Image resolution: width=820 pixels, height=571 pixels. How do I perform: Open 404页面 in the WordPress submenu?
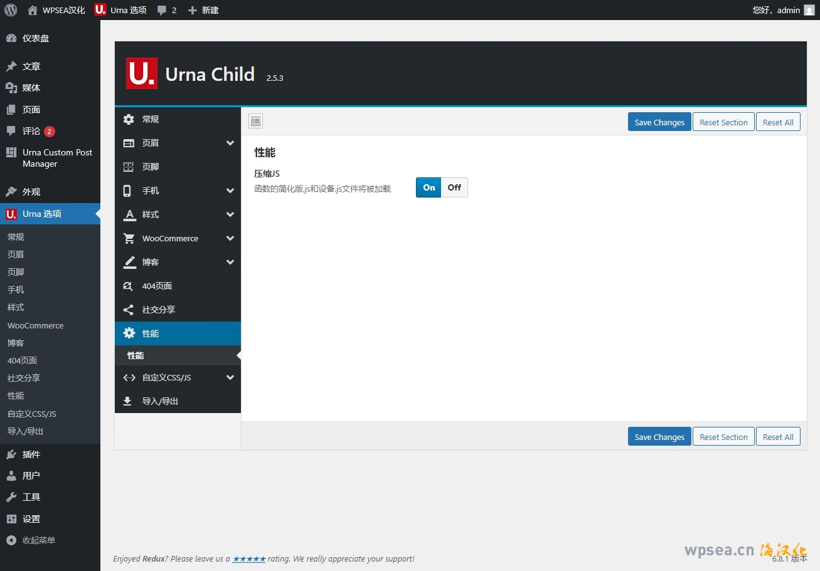[x=23, y=360]
